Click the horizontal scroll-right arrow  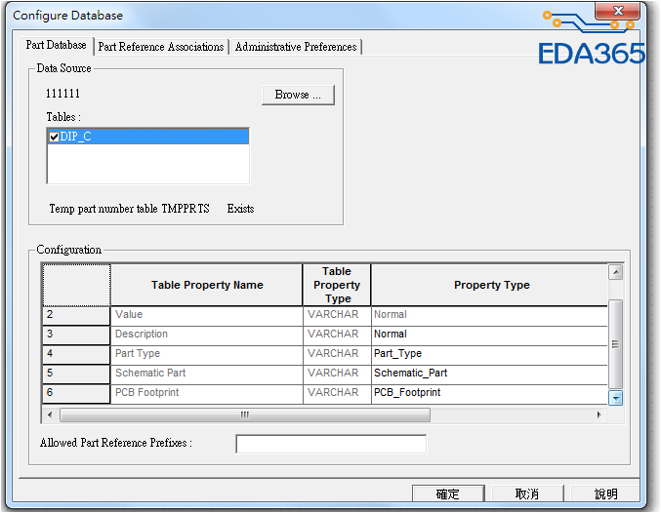599,414
